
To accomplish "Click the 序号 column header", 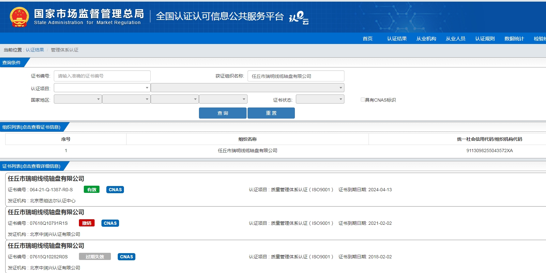I will 66,139.
